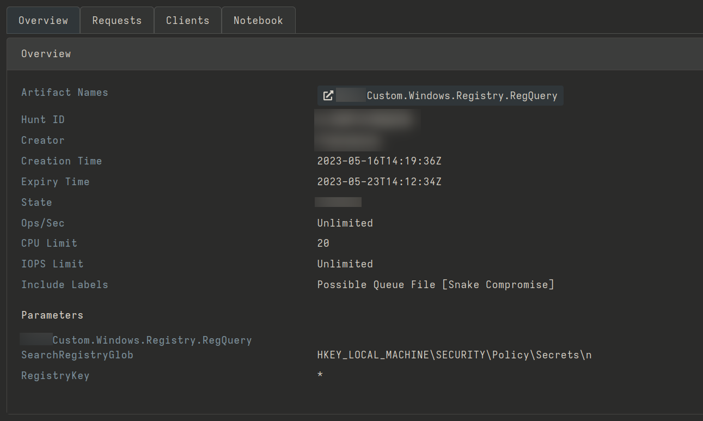The height and width of the screenshot is (421, 703).
Task: Select the SearchRegistryGlob registry path value
Action: coord(454,355)
